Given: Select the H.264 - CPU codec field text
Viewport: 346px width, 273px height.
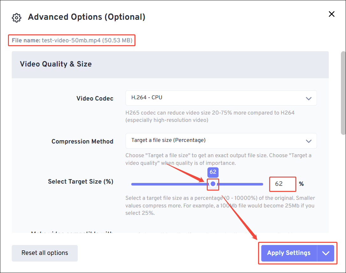Looking at the screenshot, I should [147, 98].
